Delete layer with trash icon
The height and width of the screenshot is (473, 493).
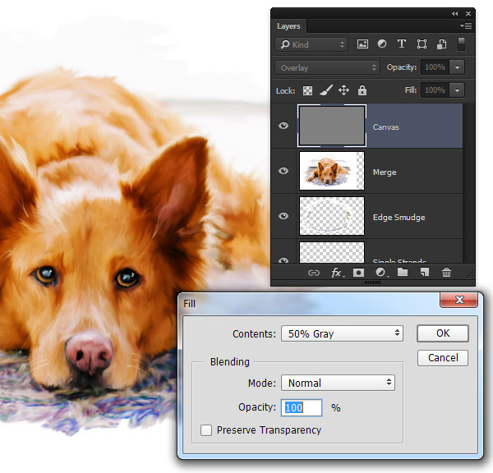coord(446,272)
